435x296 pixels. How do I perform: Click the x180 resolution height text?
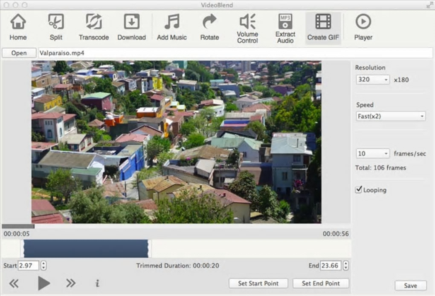click(x=401, y=80)
